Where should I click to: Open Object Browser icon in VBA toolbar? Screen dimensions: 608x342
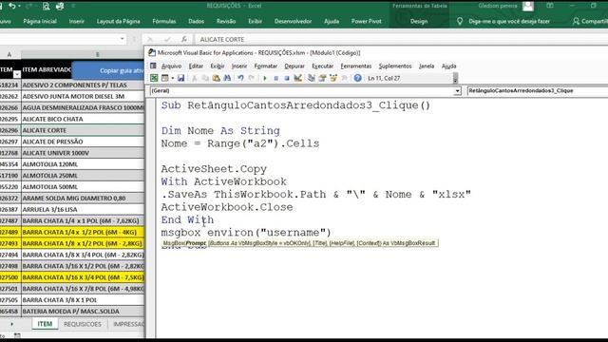333,78
